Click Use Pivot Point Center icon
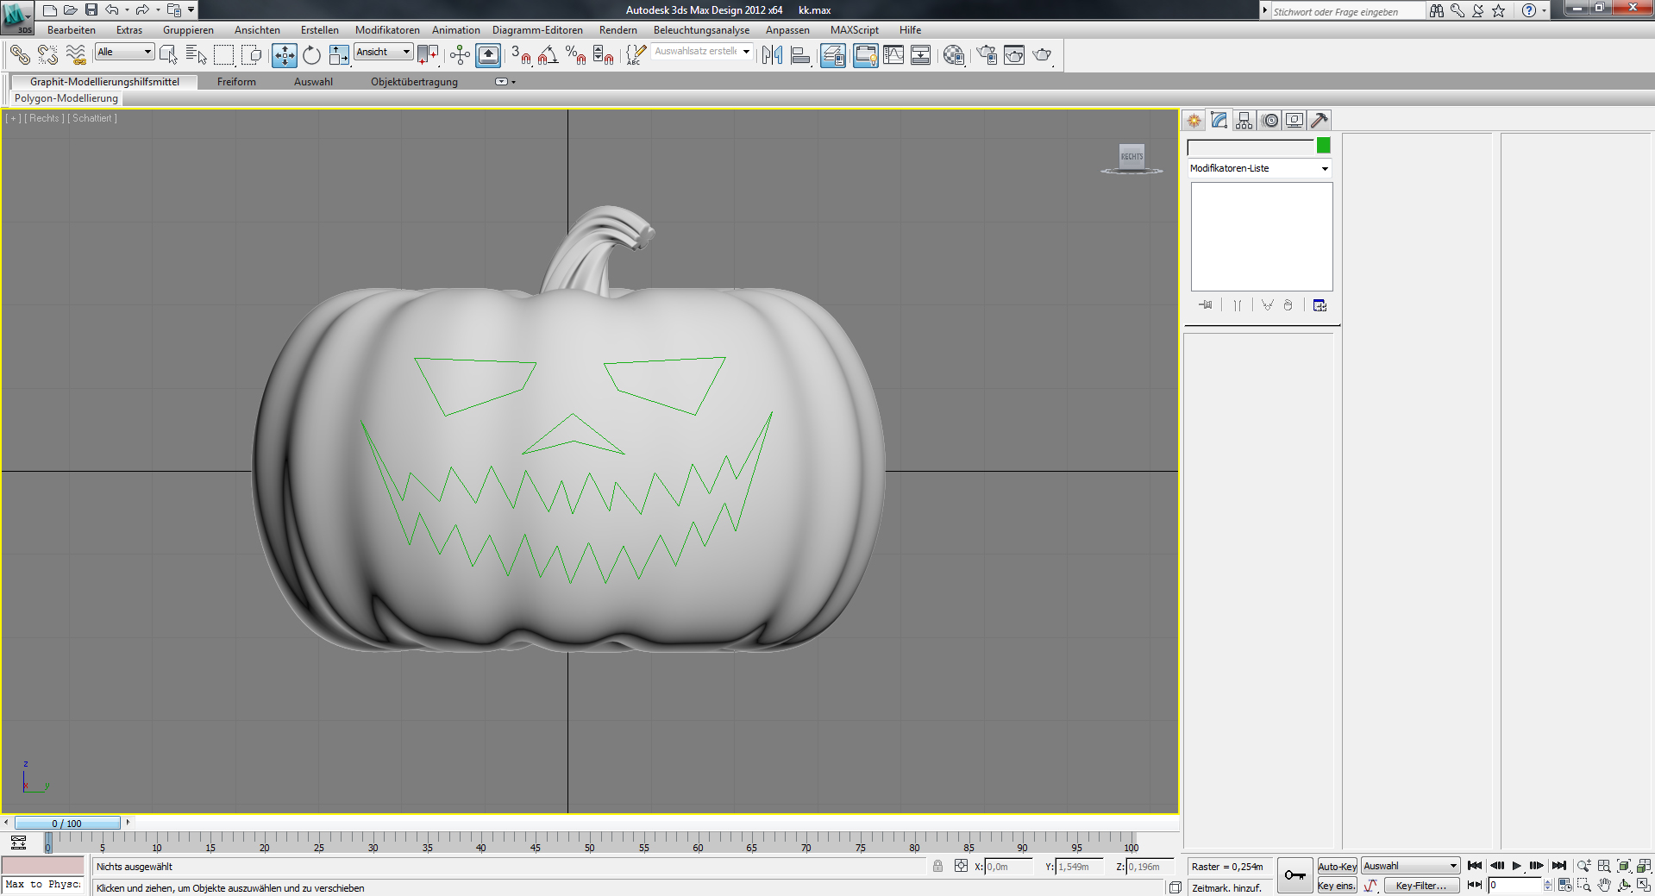The width and height of the screenshot is (1655, 896). pos(428,55)
